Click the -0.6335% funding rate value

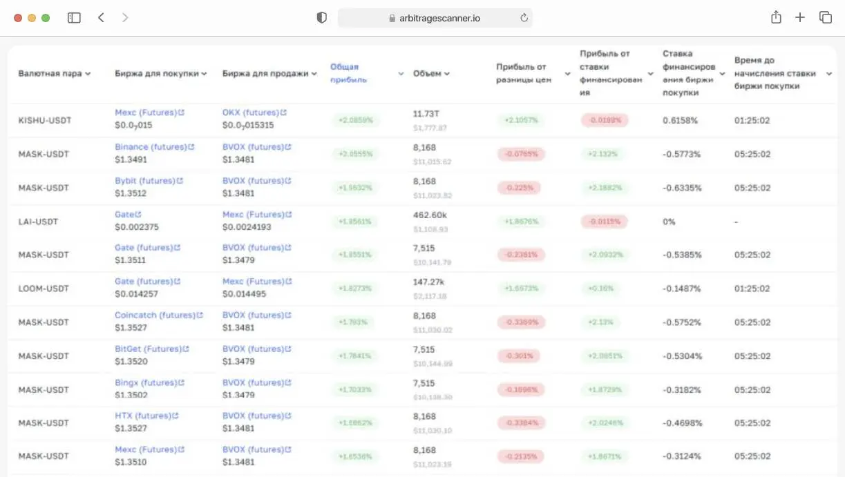pos(683,188)
